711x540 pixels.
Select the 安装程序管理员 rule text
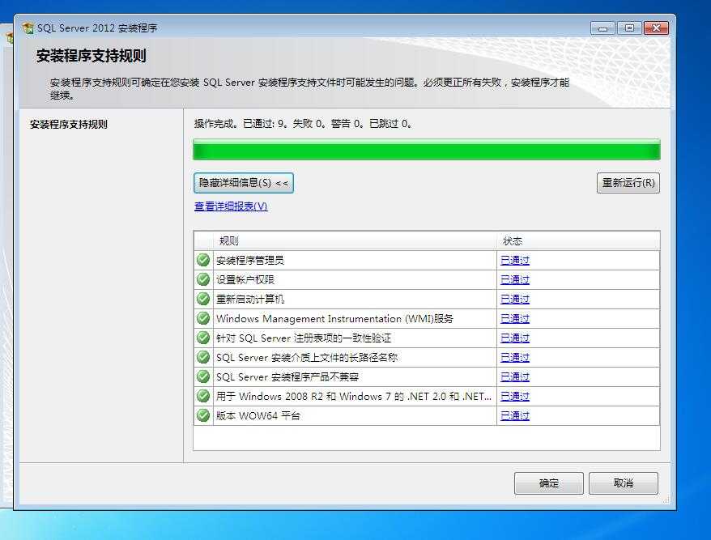(x=250, y=260)
